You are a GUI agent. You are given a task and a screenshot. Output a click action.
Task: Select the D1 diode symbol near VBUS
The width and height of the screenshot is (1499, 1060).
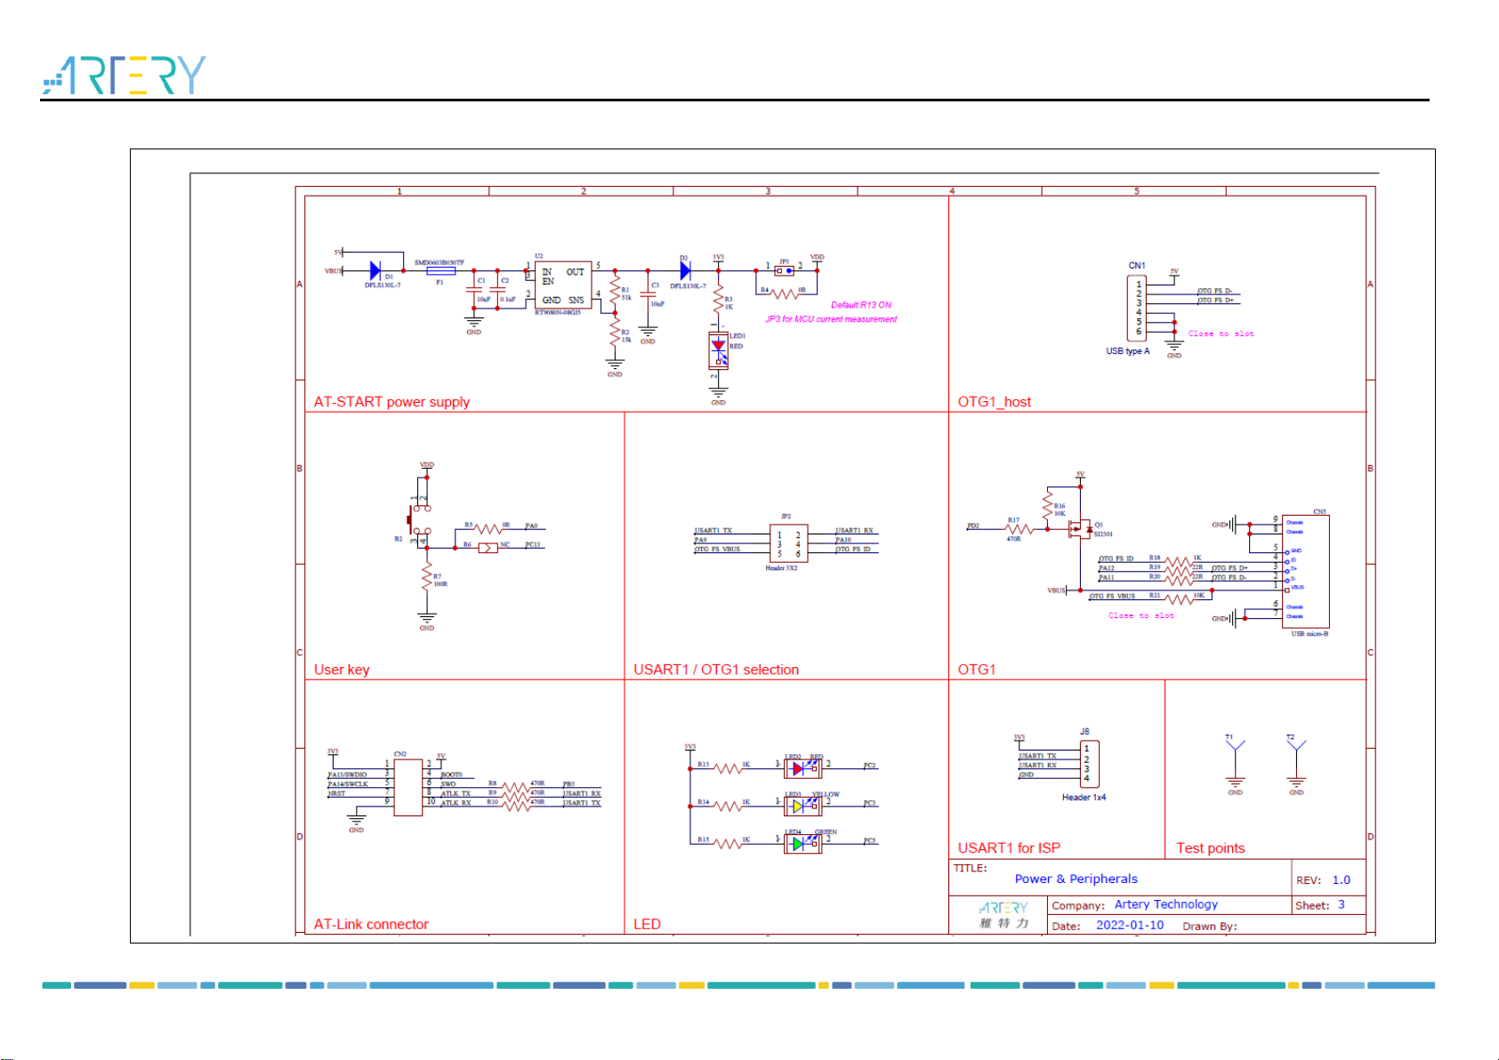375,271
